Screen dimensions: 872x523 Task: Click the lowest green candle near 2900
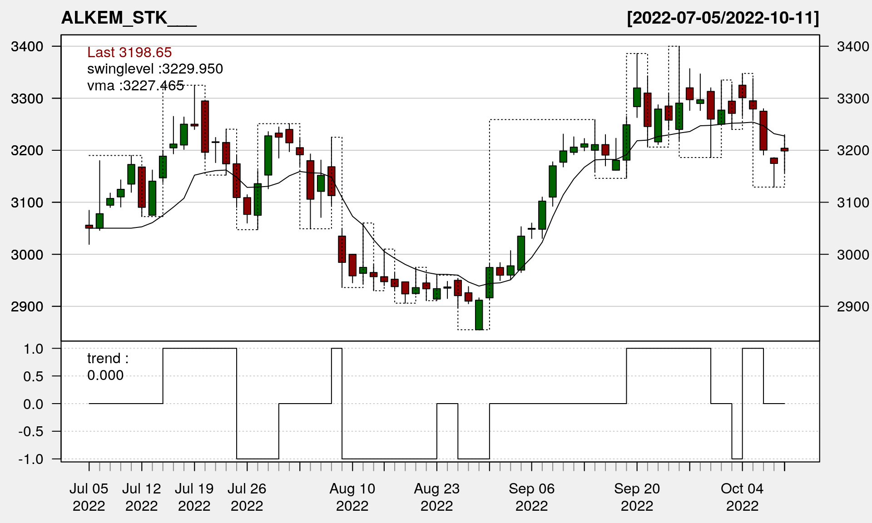[479, 315]
